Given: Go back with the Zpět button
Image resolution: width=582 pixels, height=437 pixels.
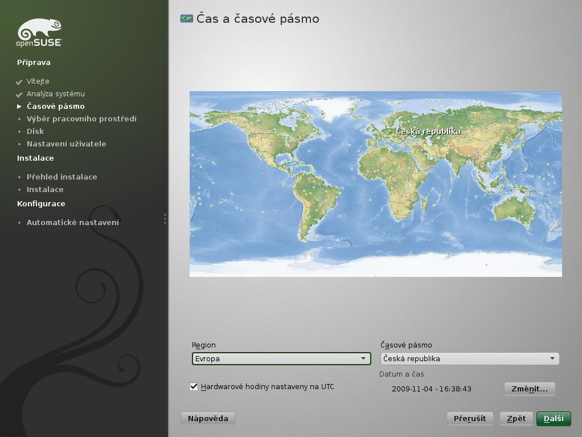Looking at the screenshot, I should (x=516, y=418).
